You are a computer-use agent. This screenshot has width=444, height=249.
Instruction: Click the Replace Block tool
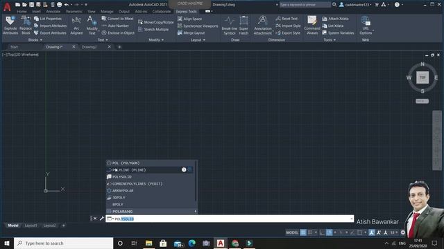pos(26,25)
